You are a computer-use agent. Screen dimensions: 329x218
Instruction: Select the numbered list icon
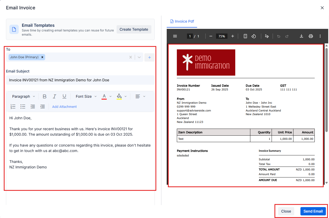(13, 107)
